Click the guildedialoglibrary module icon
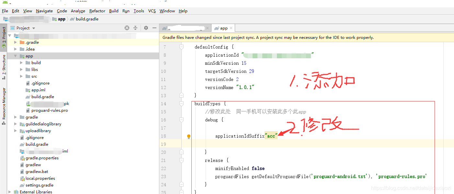The image size is (454, 194). click(22, 124)
